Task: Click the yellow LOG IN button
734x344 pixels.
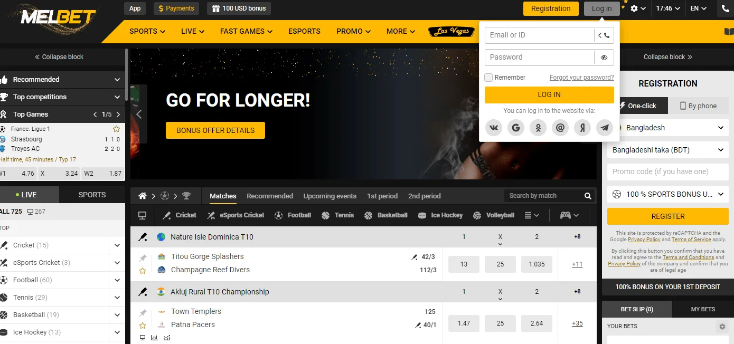Action: tap(549, 94)
